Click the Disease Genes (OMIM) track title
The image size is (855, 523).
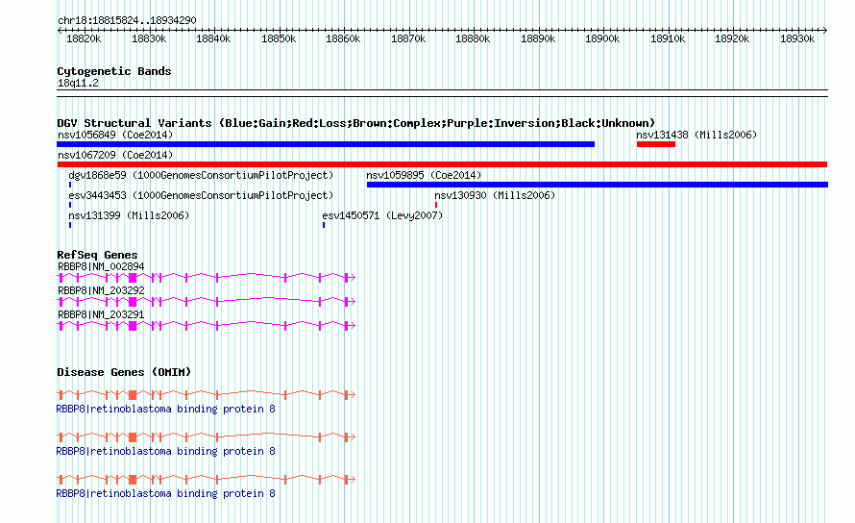tap(124, 372)
